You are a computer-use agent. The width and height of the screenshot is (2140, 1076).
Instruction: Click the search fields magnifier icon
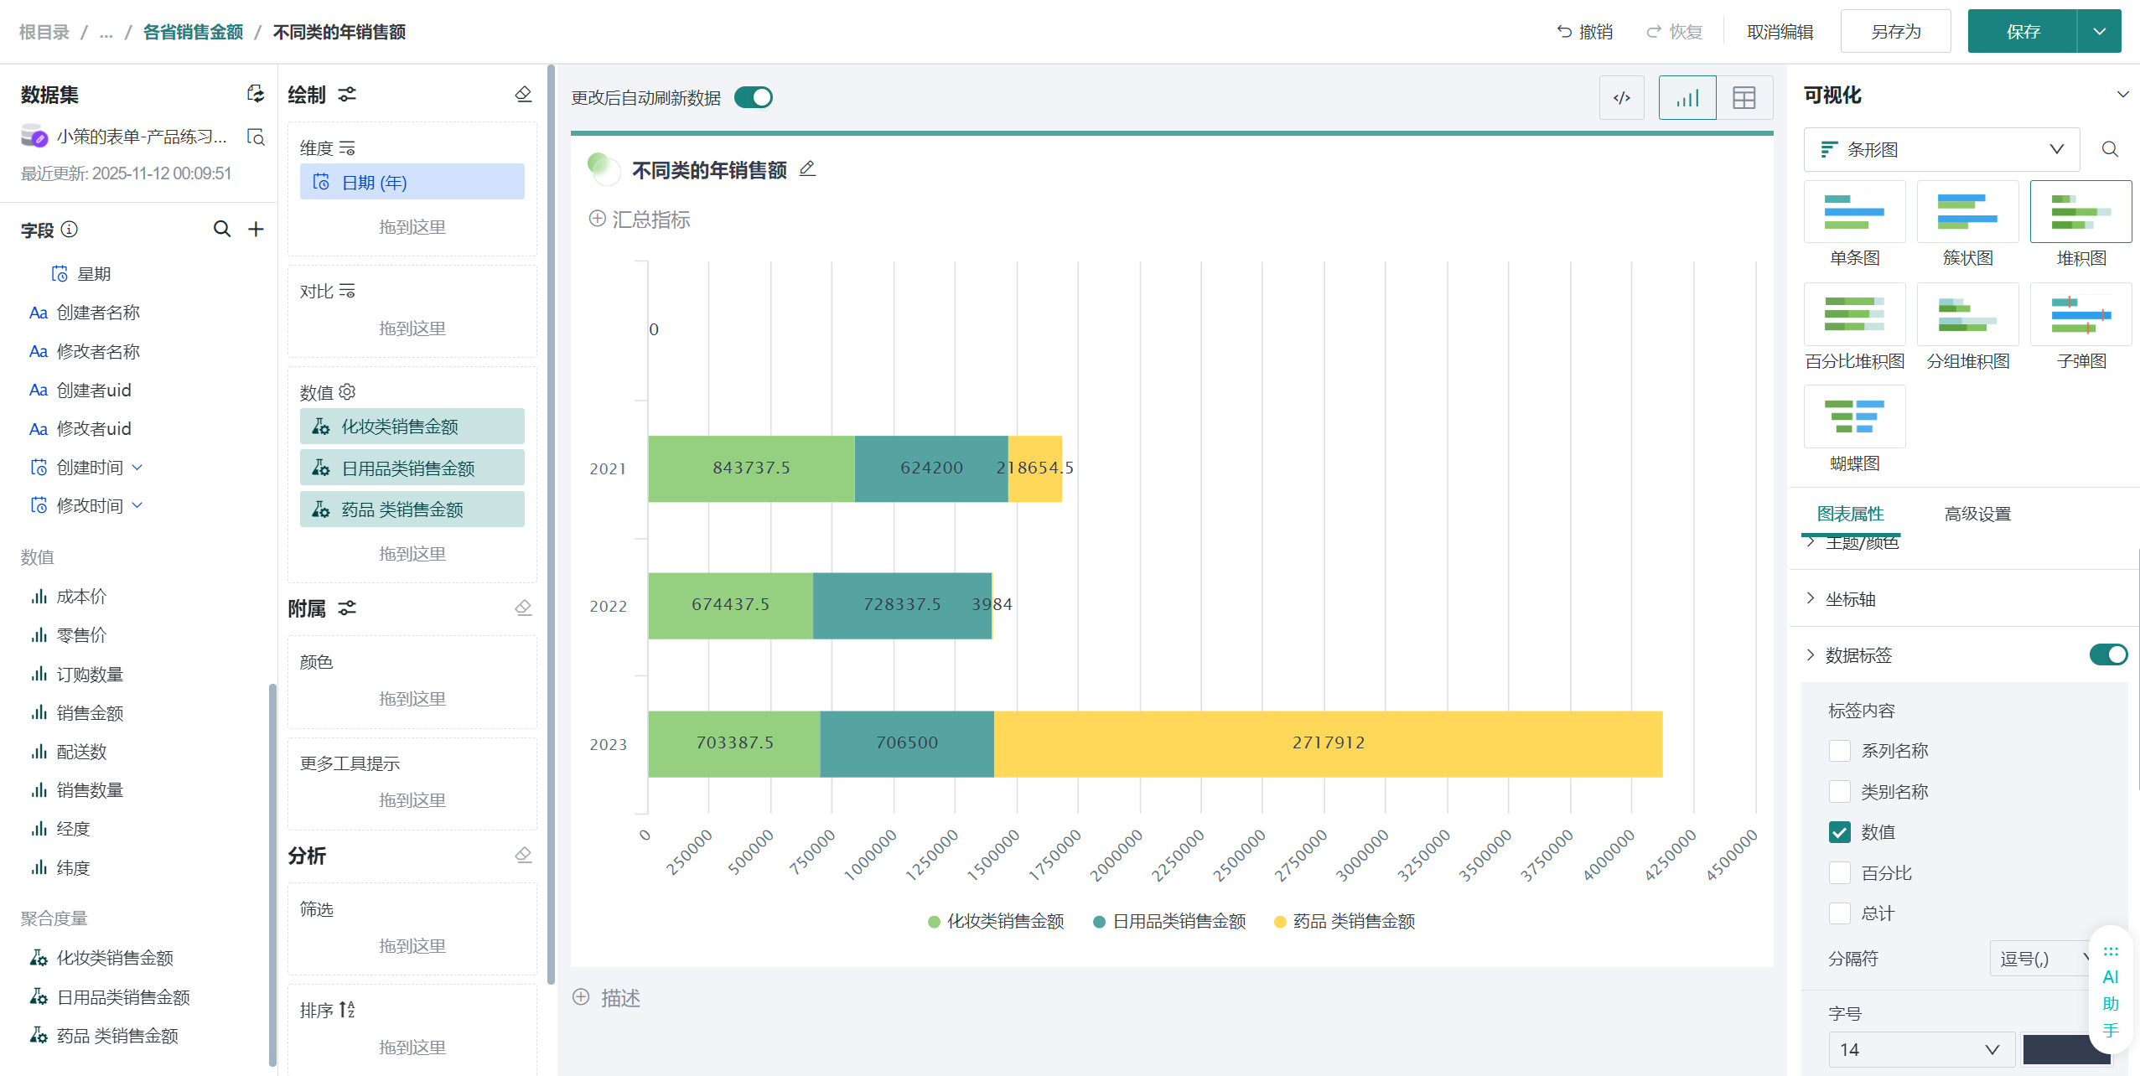(221, 229)
